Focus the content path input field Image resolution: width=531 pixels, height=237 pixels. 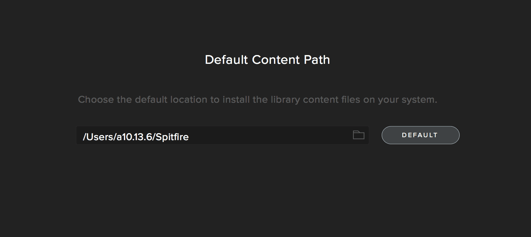[222, 135]
